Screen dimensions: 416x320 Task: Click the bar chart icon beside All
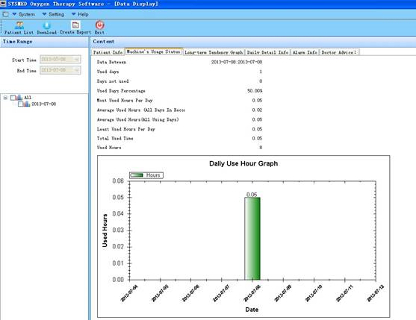19,98
